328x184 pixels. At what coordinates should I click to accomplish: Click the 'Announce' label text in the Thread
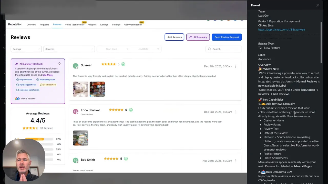coord(264,59)
